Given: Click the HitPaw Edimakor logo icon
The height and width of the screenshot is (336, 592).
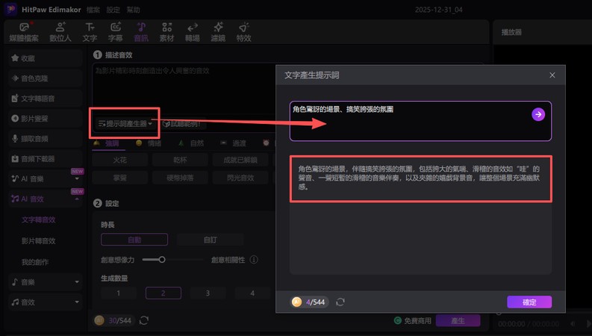Looking at the screenshot, I should coord(10,9).
